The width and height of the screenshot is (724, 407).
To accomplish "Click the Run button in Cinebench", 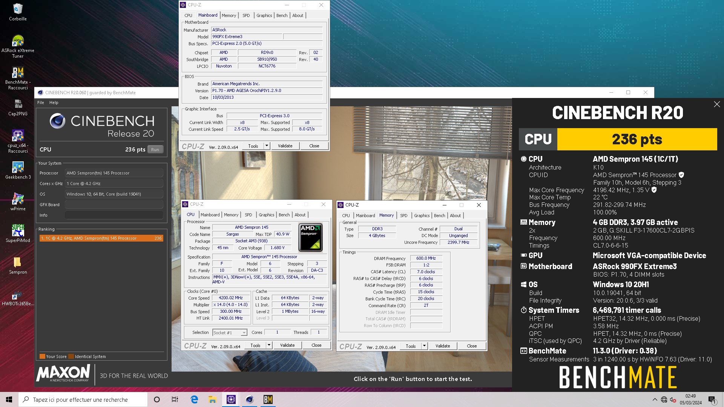I will (x=155, y=150).
